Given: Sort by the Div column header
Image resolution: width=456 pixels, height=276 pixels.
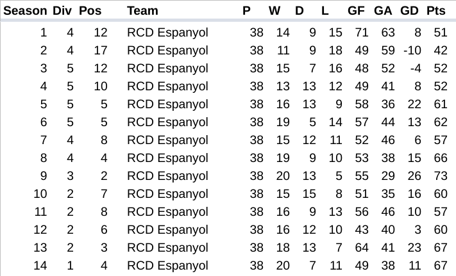Looking at the screenshot, I should pos(62,11).
